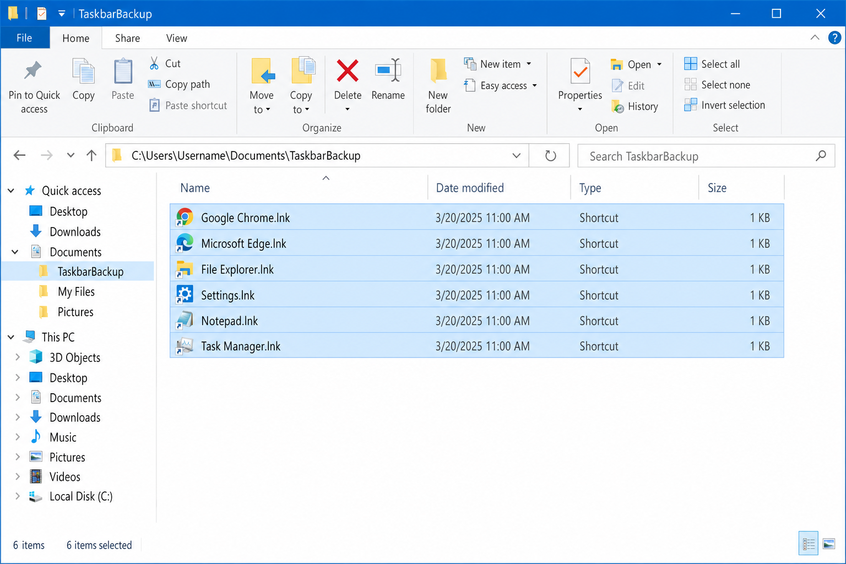The image size is (846, 564).
Task: Collapse the This PC tree node
Action: pos(11,337)
